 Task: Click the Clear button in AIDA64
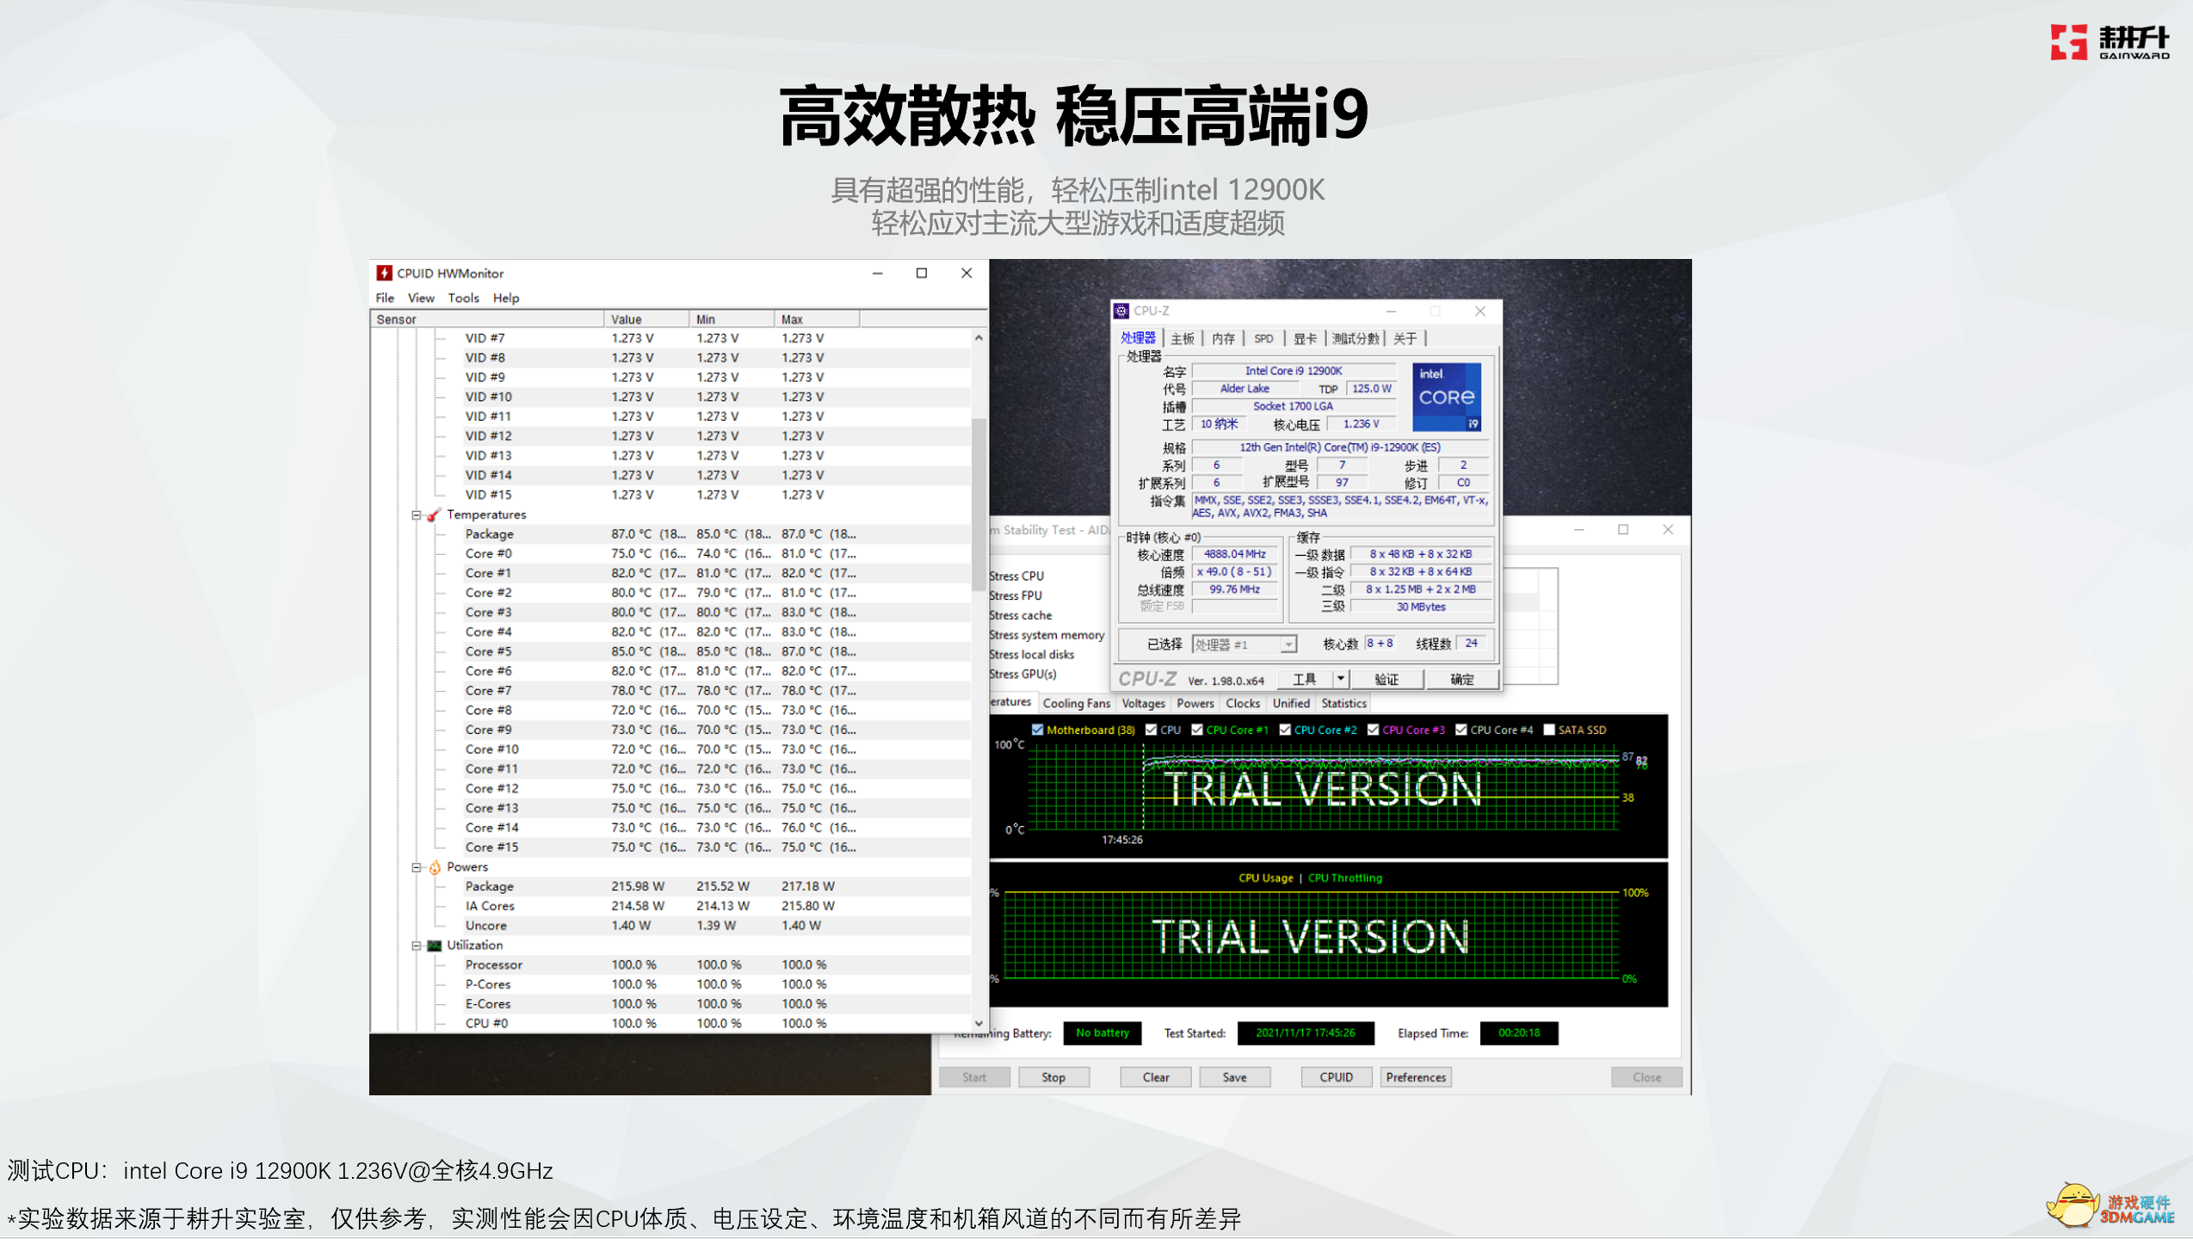click(1156, 1077)
